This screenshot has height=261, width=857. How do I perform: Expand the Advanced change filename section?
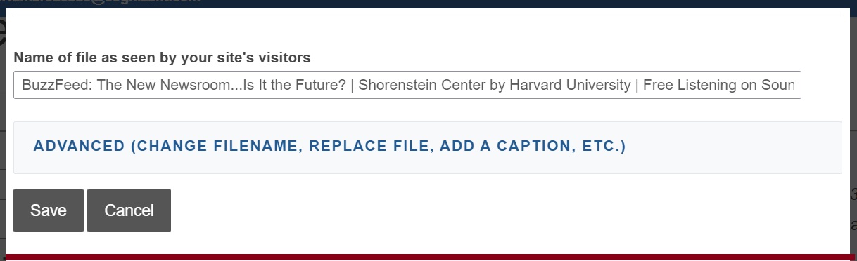pyautogui.click(x=428, y=147)
